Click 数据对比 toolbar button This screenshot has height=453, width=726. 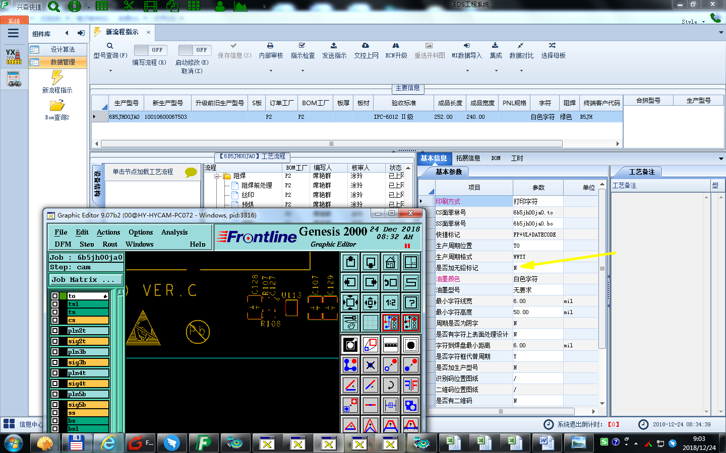pos(521,51)
